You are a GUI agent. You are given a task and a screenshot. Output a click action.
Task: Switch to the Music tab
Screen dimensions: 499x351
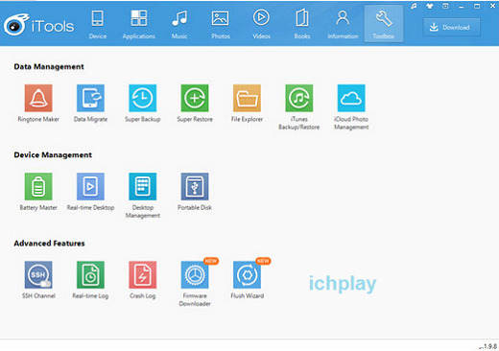(179, 24)
